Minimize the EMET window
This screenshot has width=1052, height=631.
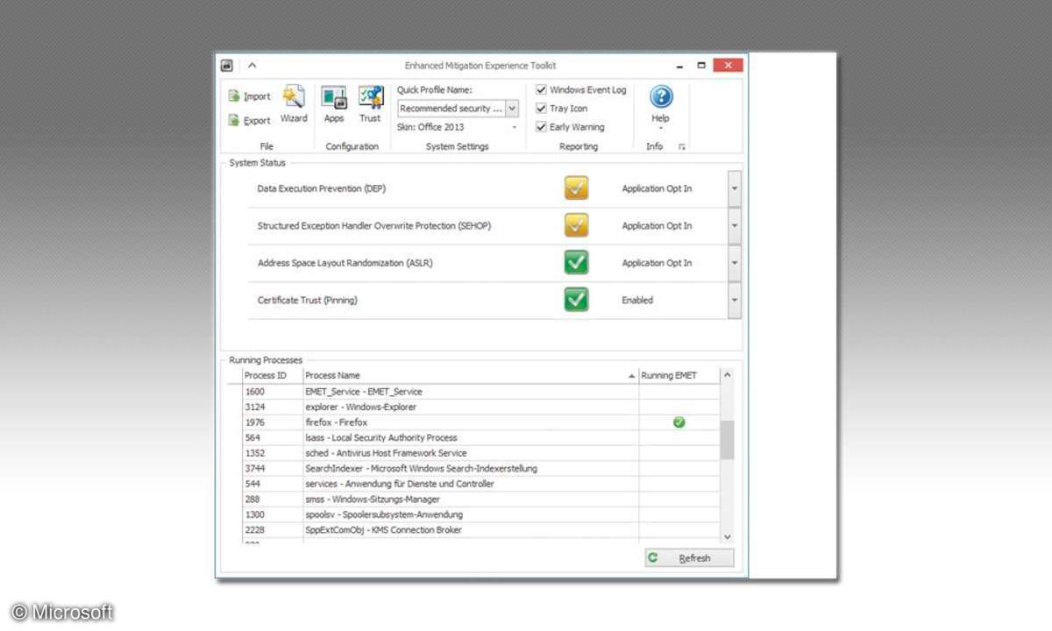(x=679, y=65)
